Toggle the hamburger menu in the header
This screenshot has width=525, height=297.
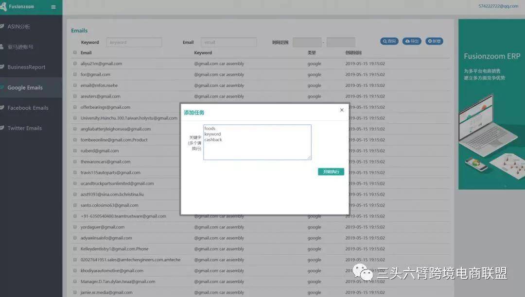(x=53, y=7)
